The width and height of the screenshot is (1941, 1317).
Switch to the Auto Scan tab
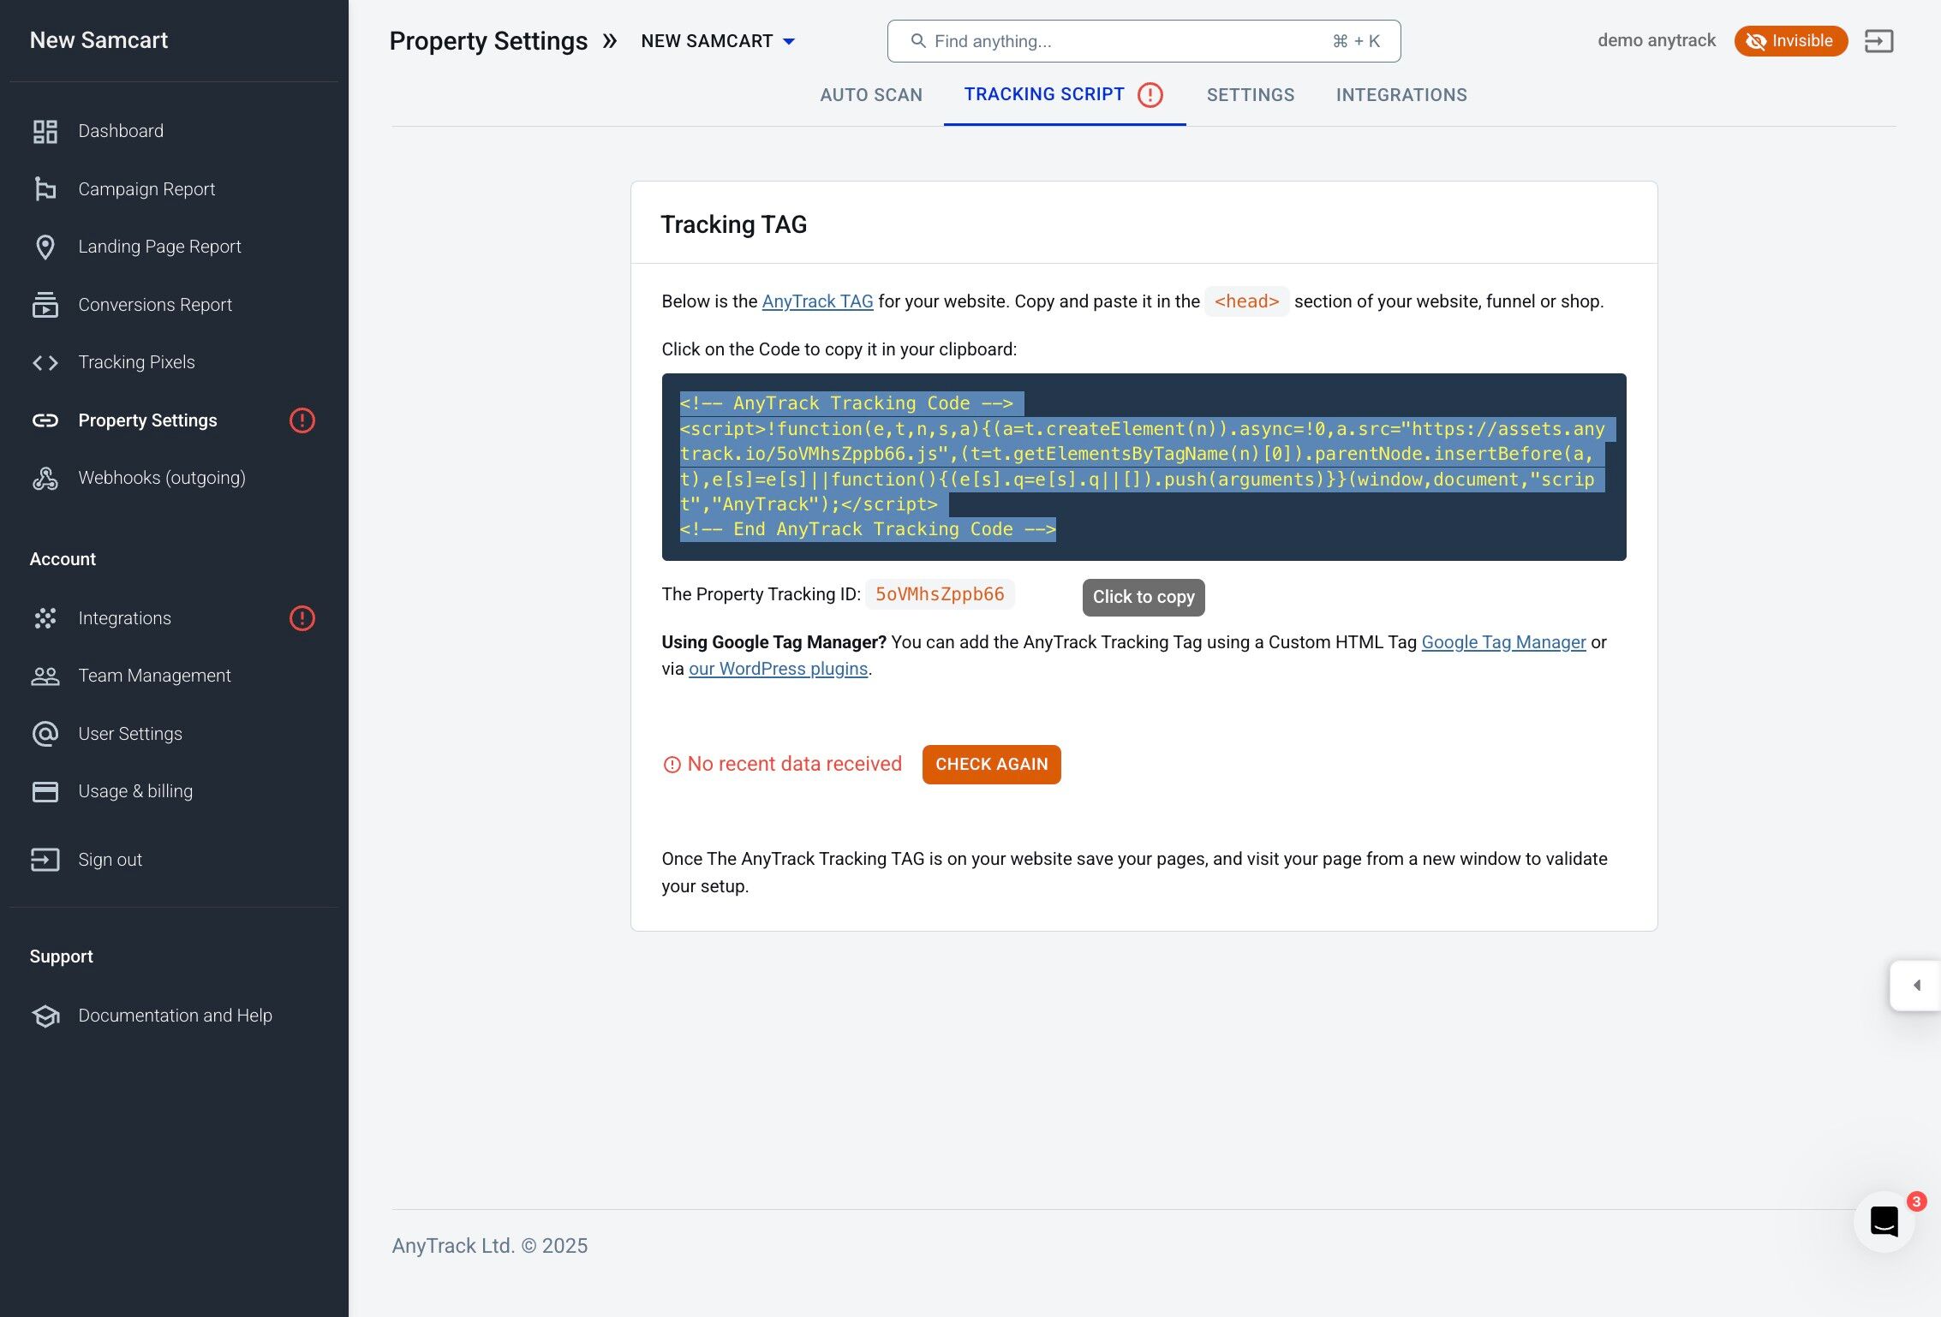coord(871,95)
